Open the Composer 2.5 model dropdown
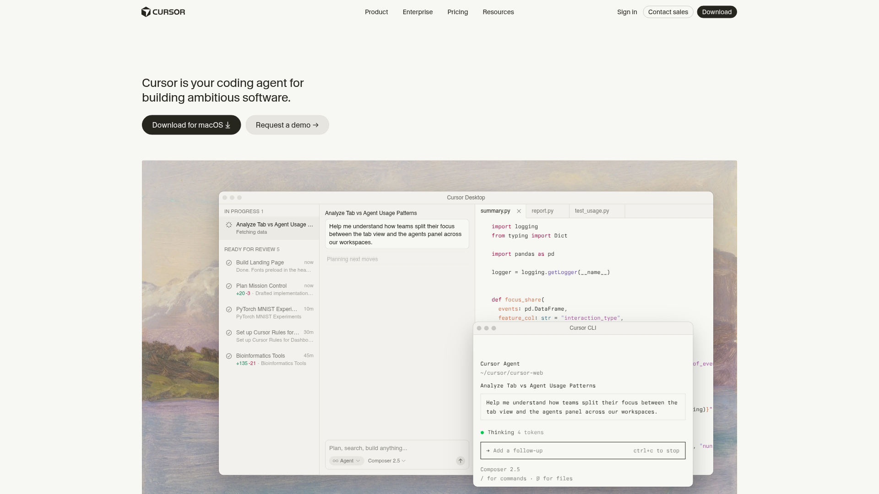The height and width of the screenshot is (494, 879). coord(387,461)
